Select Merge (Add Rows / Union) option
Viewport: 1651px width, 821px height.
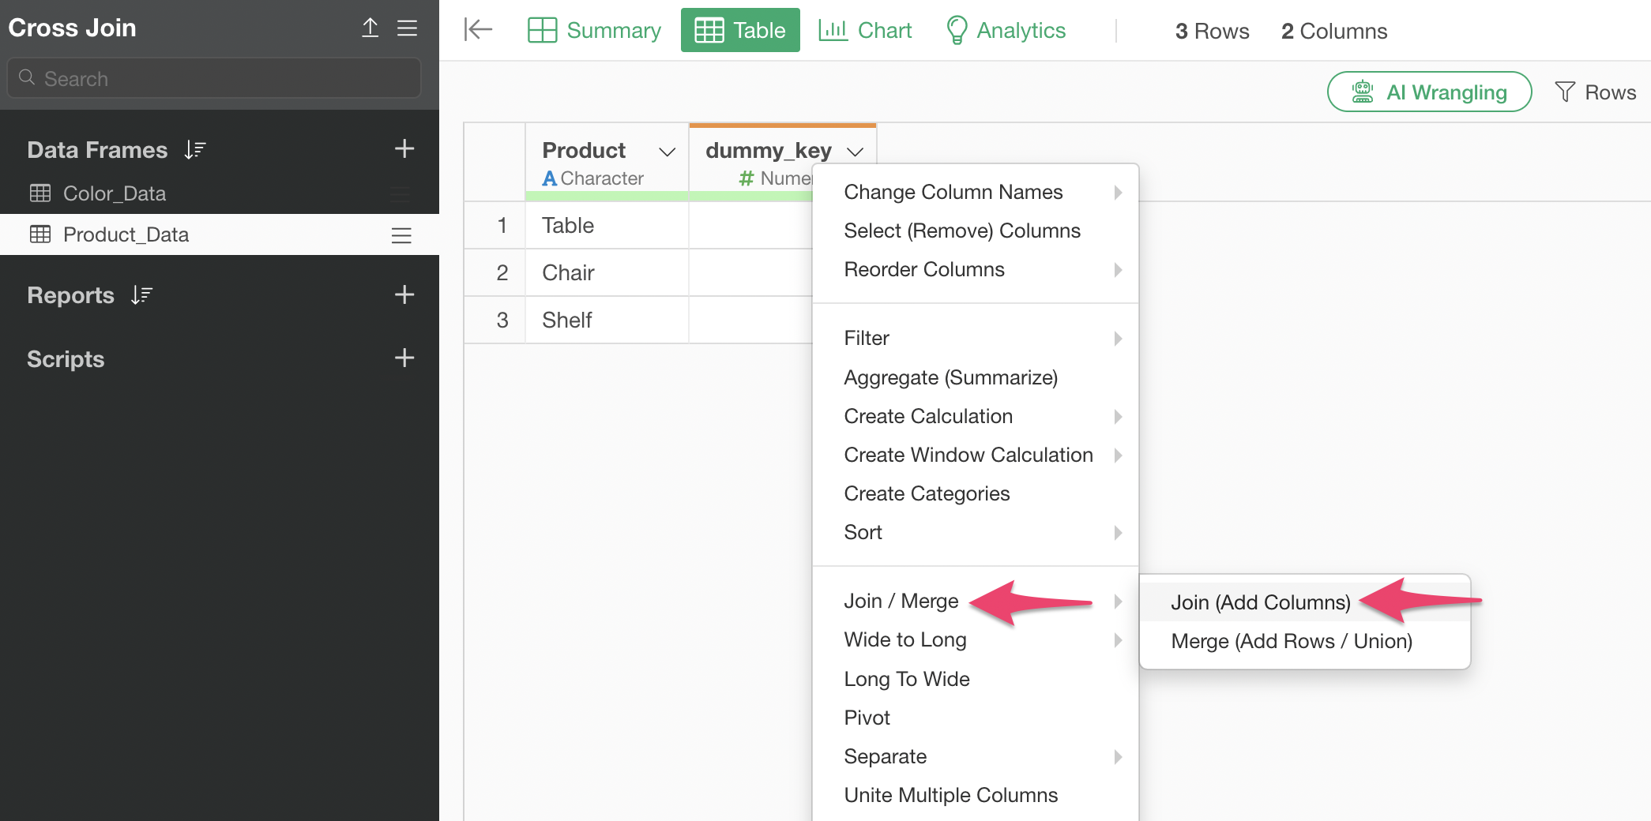pos(1291,641)
